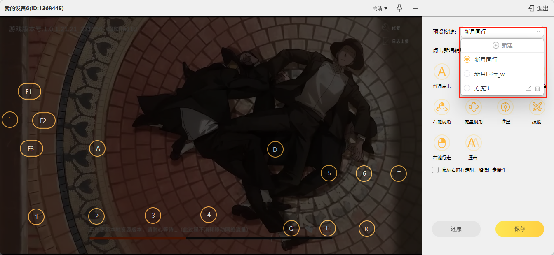Click the 还原 restore button

point(456,229)
